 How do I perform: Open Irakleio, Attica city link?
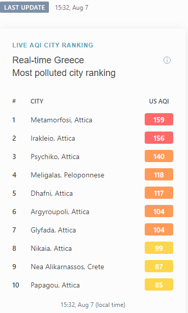[52, 138]
